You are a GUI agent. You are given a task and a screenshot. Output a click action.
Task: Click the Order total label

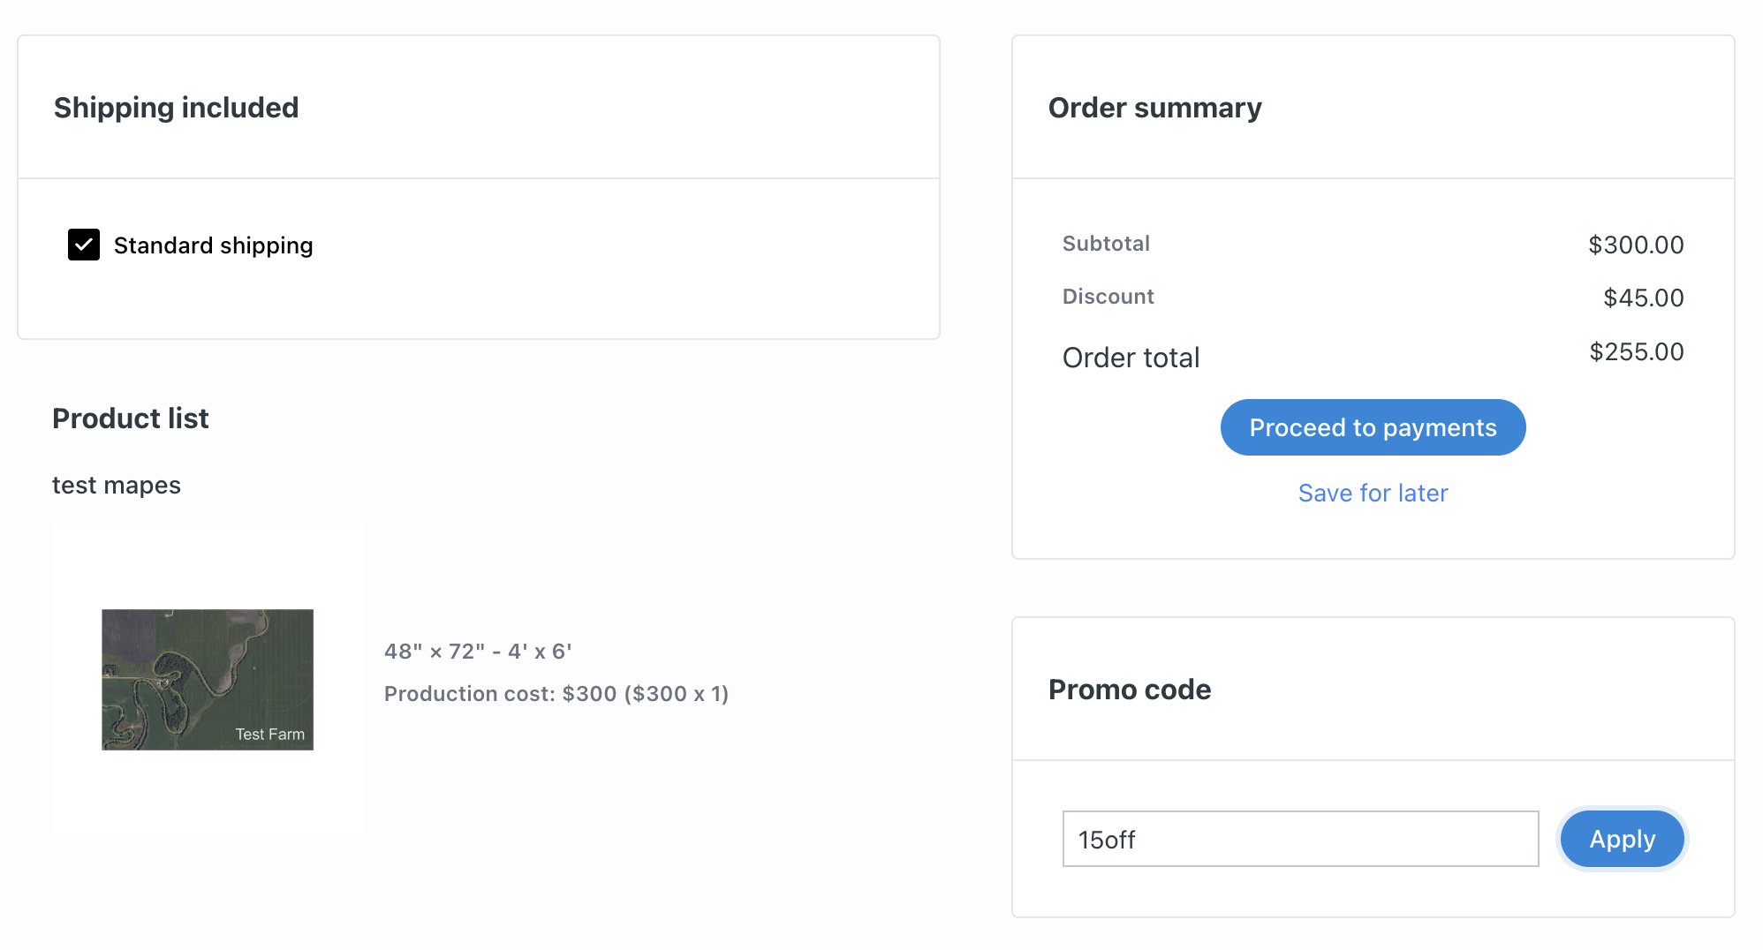pos(1131,358)
